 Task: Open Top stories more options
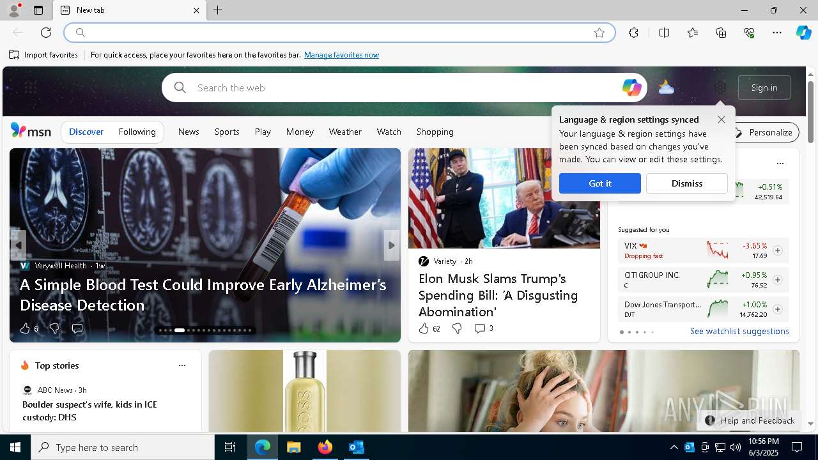pos(182,365)
